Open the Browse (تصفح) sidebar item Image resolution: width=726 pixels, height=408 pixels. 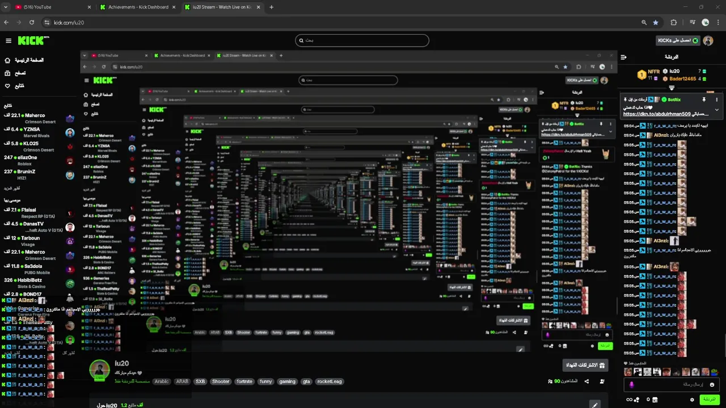pyautogui.click(x=15, y=73)
